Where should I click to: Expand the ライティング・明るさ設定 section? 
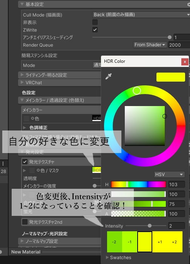tap(22, 74)
